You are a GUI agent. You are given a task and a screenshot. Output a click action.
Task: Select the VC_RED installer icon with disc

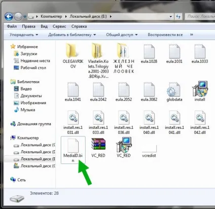click(x=124, y=145)
